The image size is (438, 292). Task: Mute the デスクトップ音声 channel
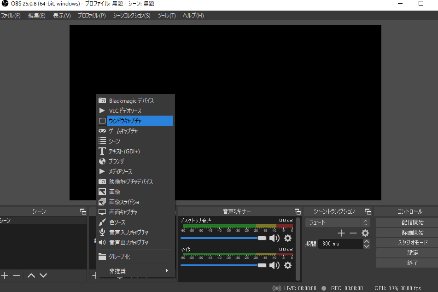pyautogui.click(x=274, y=238)
